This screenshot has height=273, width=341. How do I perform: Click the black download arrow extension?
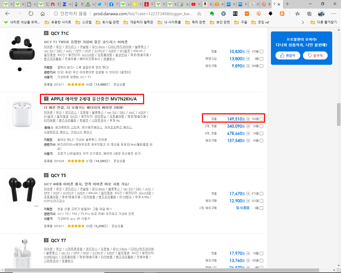click(270, 14)
